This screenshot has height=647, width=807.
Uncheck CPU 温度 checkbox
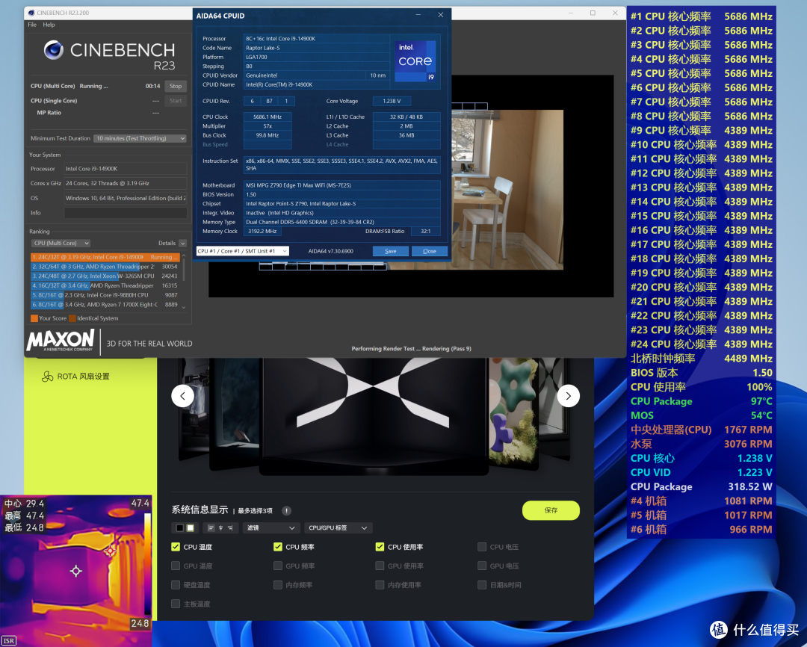click(176, 547)
